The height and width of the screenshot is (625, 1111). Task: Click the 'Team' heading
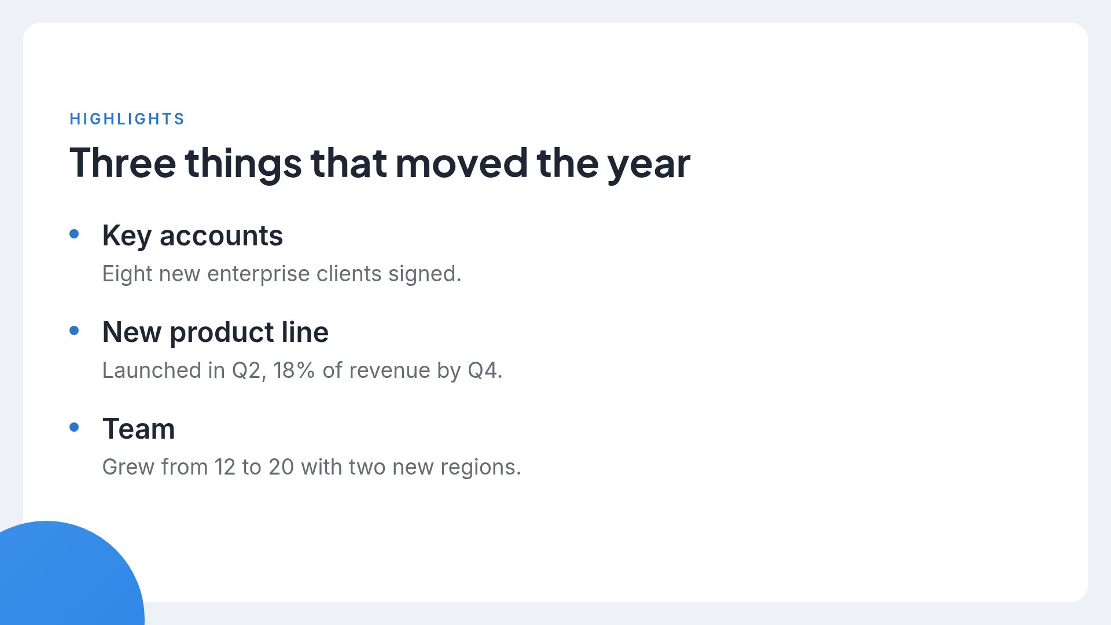pos(138,429)
